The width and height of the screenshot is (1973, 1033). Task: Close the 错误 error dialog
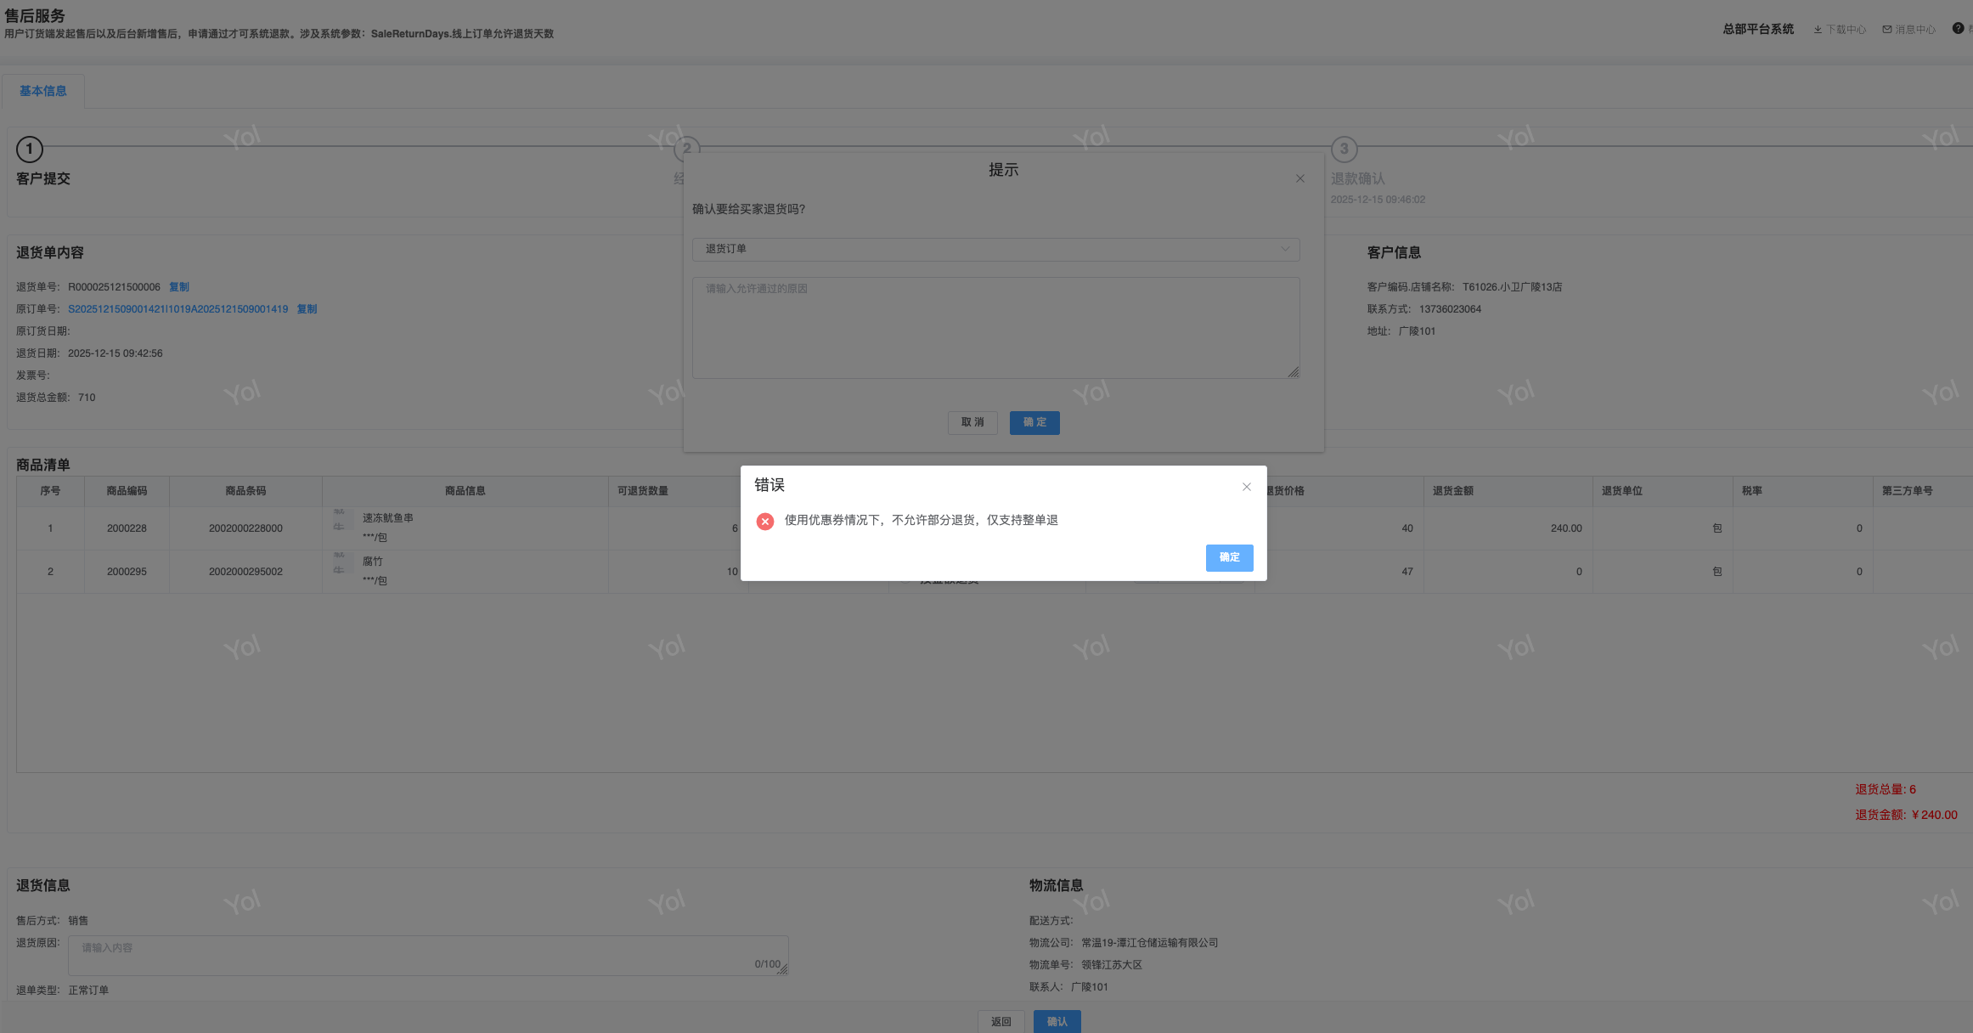1246,487
